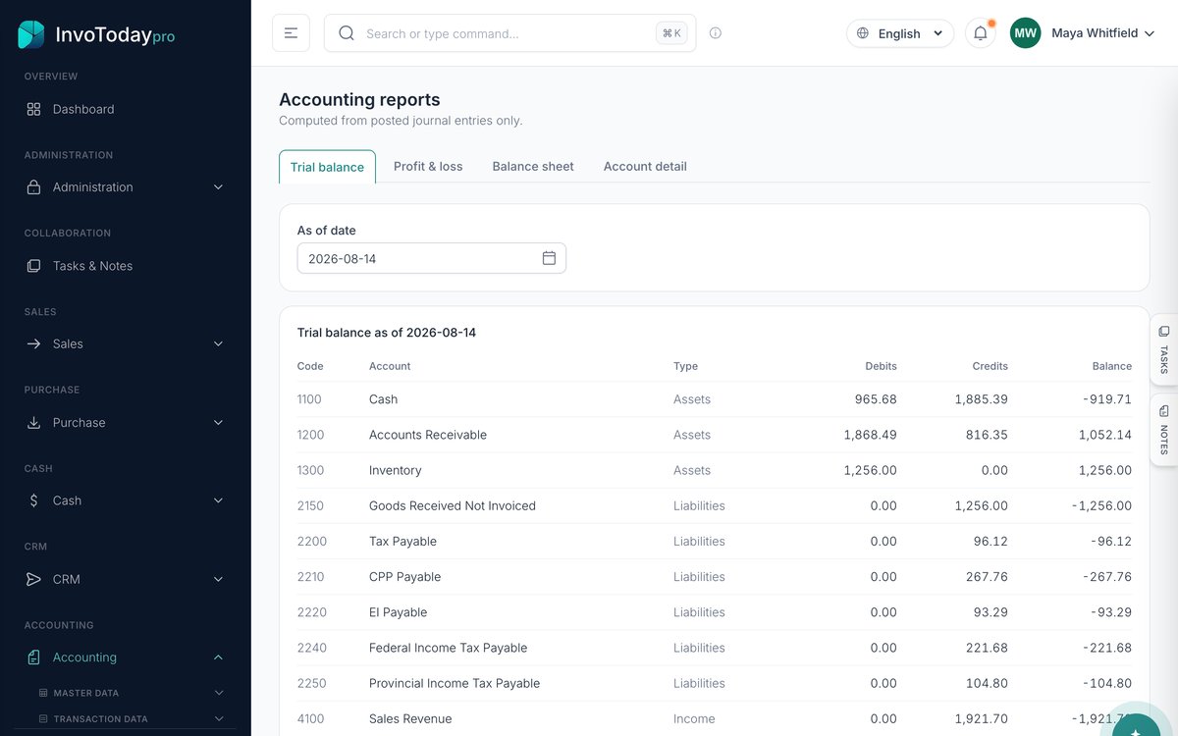This screenshot has height=736, width=1178.
Task: Click account code 2150
Action: (x=310, y=506)
